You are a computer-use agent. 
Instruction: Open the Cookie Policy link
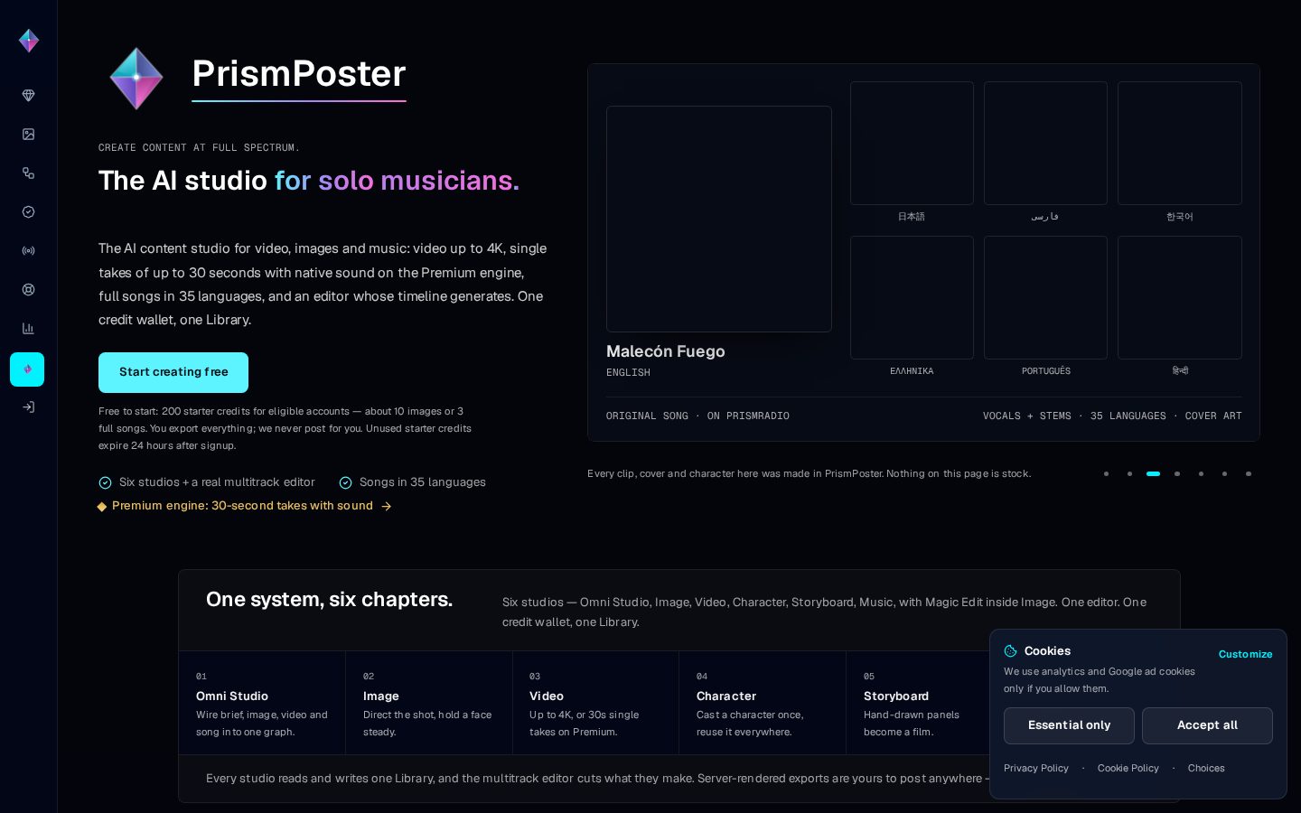(x=1128, y=769)
